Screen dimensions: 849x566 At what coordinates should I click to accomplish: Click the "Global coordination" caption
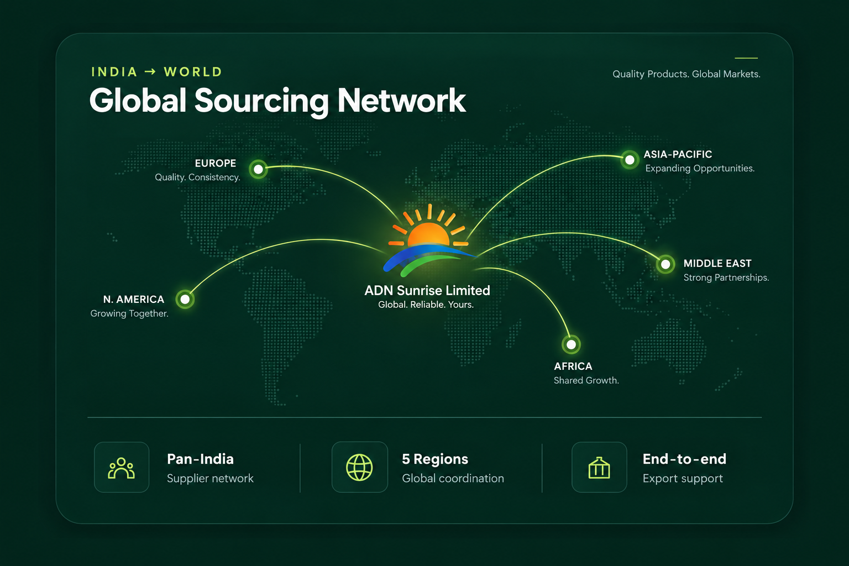[453, 479]
